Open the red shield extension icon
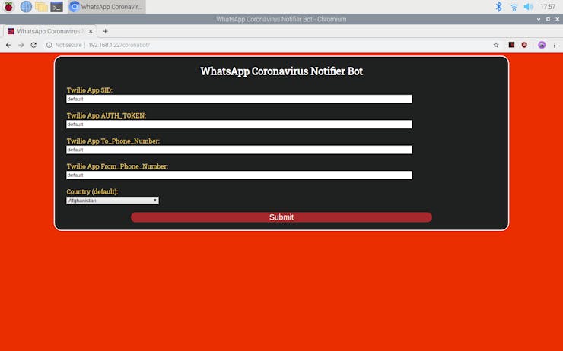The image size is (563, 351). (524, 45)
